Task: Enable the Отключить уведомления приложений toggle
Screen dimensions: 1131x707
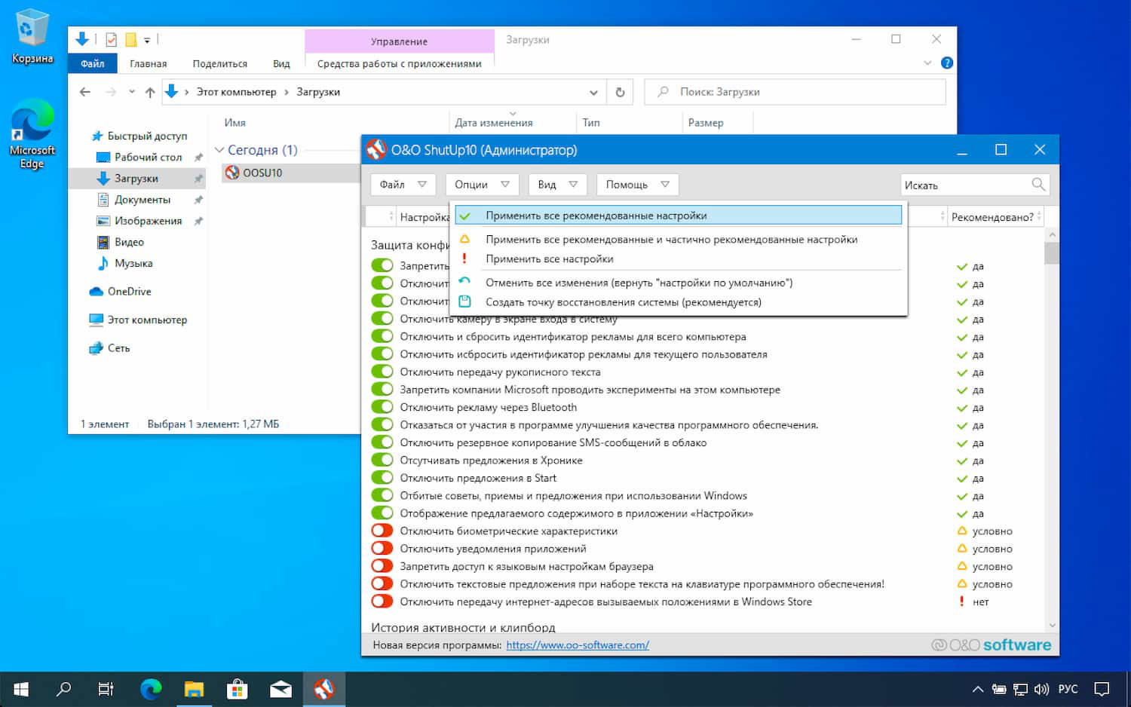Action: tap(382, 548)
